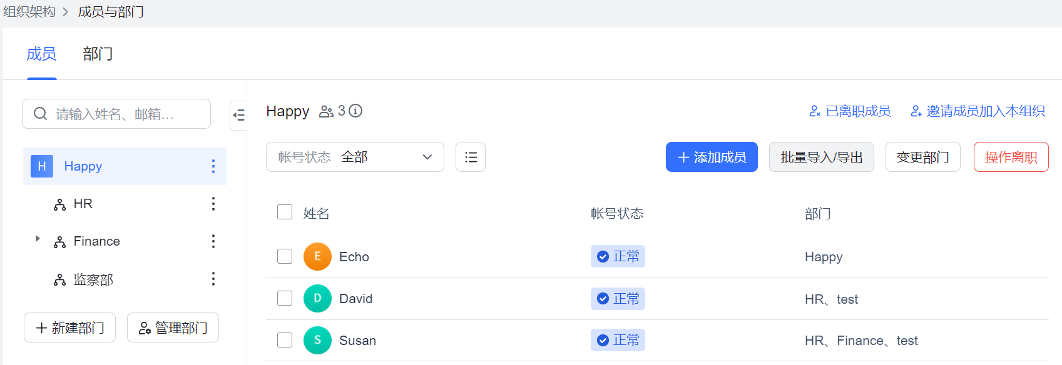This screenshot has height=365, width=1062.
Task: Open the 帐号状态 filter dropdown
Action: pyautogui.click(x=355, y=157)
